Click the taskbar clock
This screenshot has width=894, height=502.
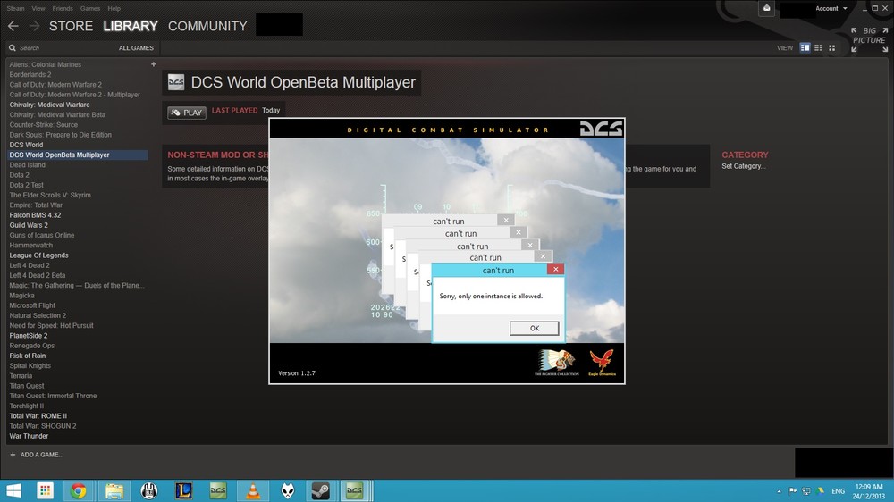[x=869, y=491]
